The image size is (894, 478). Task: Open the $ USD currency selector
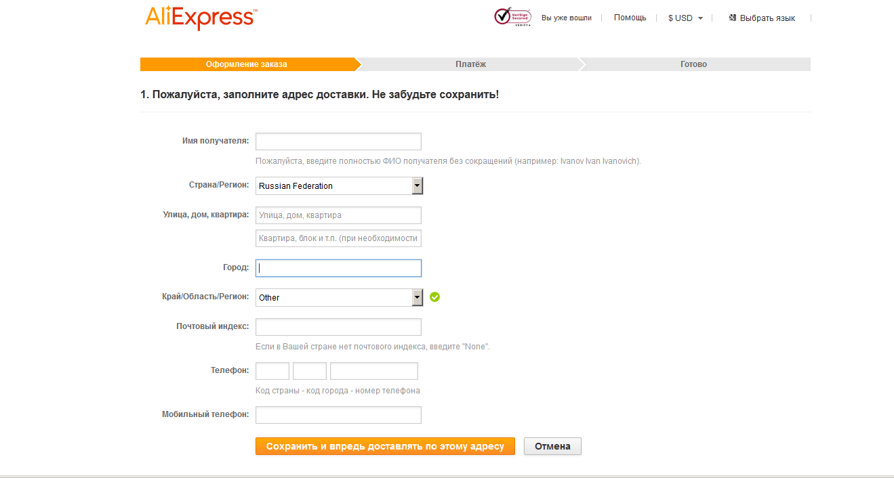click(685, 18)
